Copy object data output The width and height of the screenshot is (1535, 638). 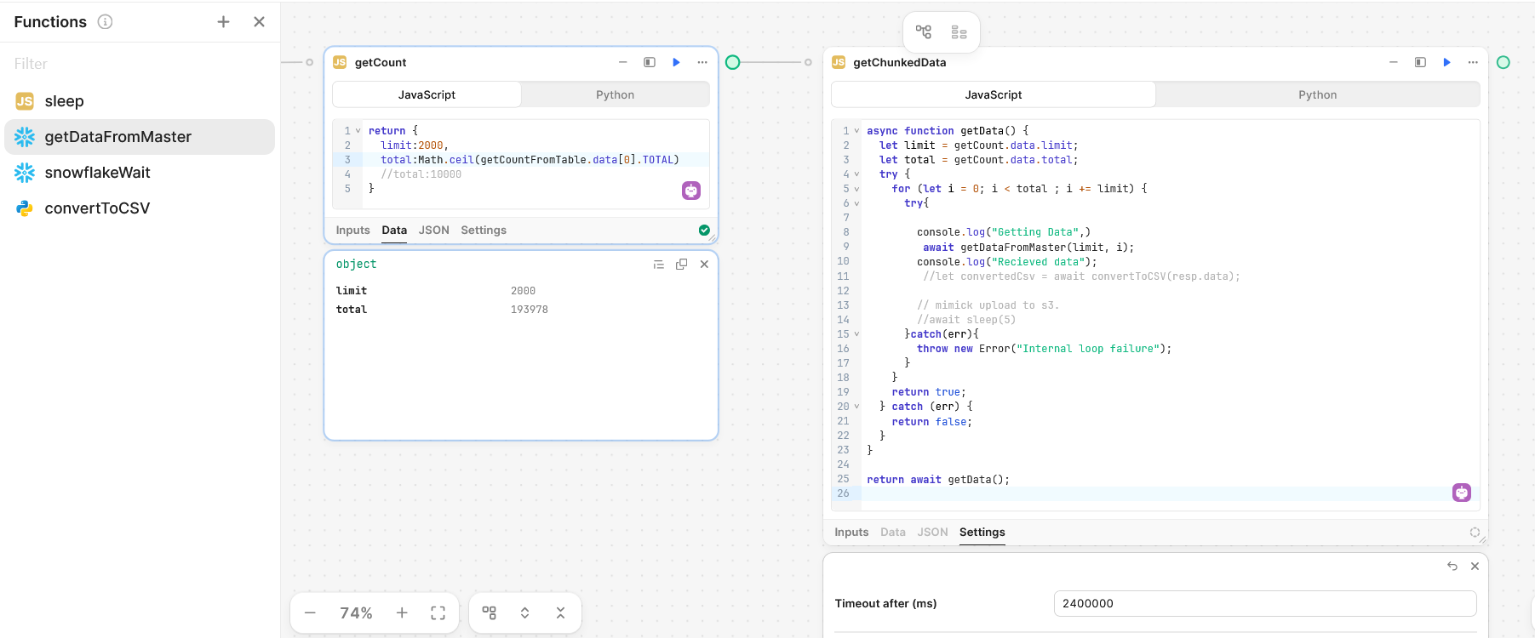pyautogui.click(x=681, y=265)
